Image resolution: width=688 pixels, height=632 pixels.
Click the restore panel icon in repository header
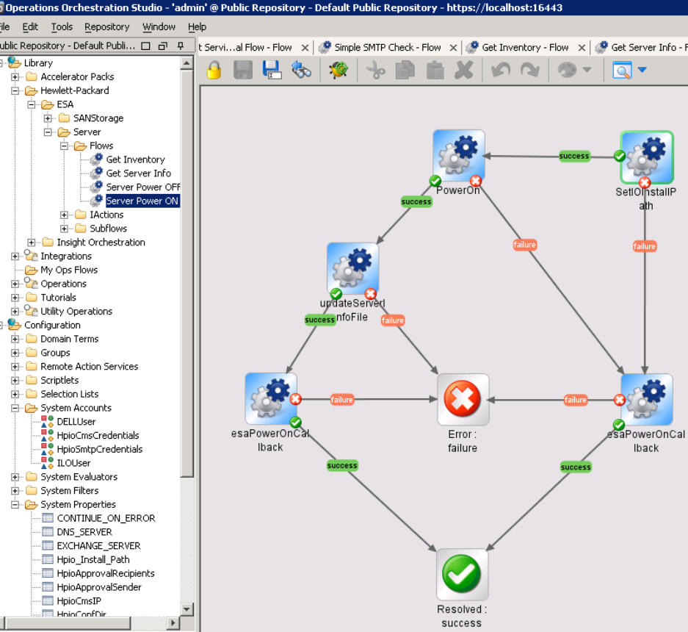pyautogui.click(x=163, y=46)
